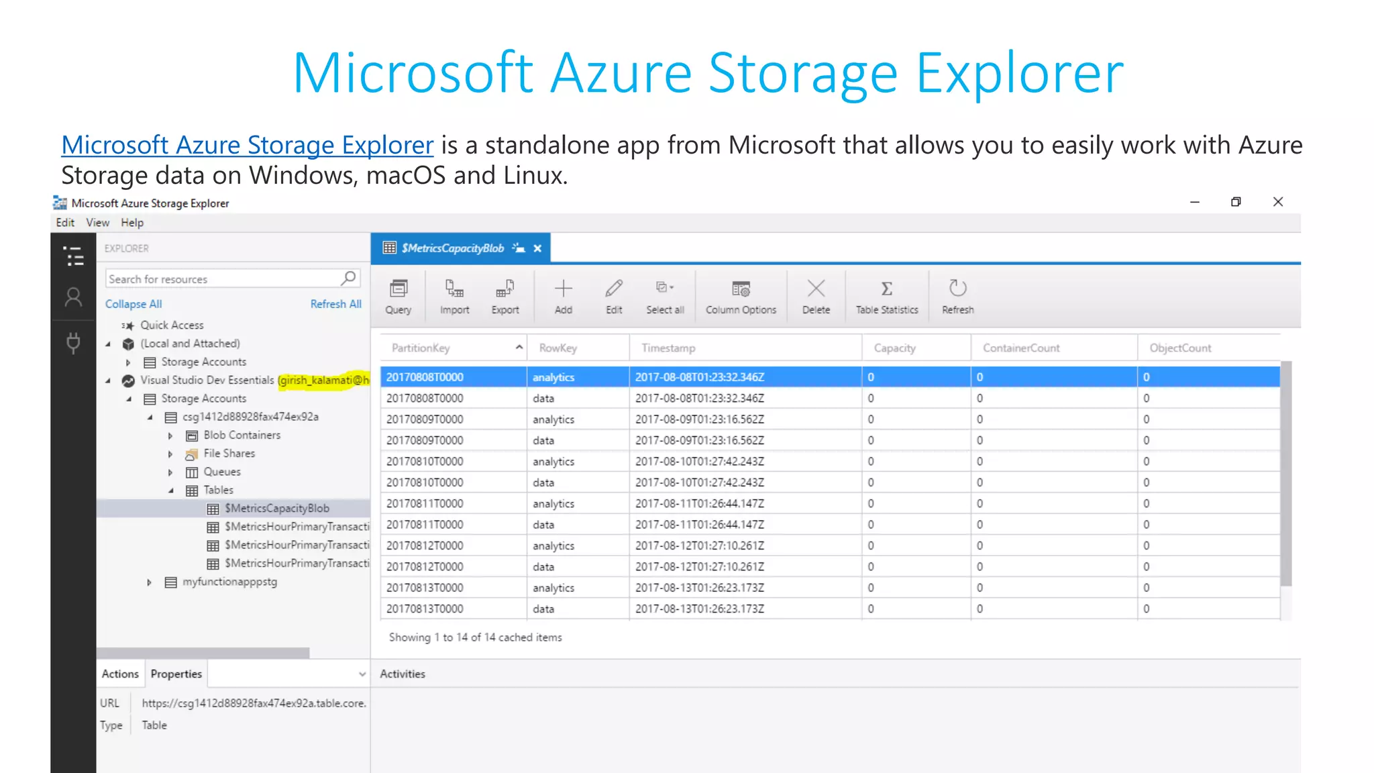Open the account management person icon
The width and height of the screenshot is (1374, 773).
[73, 297]
